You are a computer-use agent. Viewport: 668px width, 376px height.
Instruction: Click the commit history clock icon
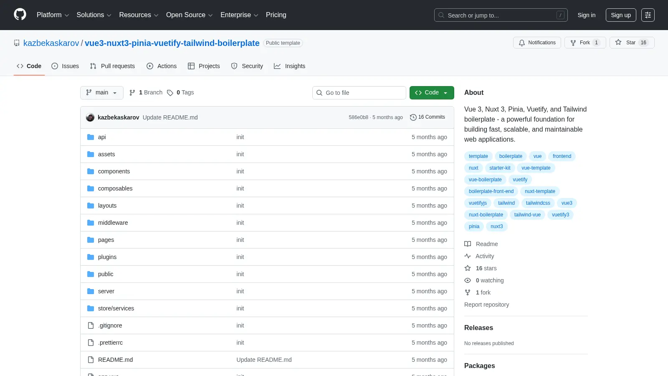(x=413, y=117)
